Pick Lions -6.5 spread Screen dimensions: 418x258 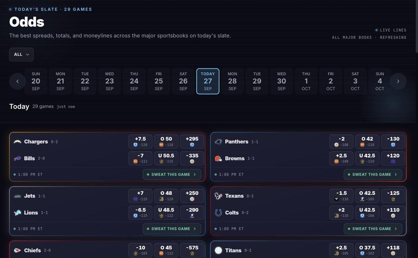pyautogui.click(x=140, y=213)
